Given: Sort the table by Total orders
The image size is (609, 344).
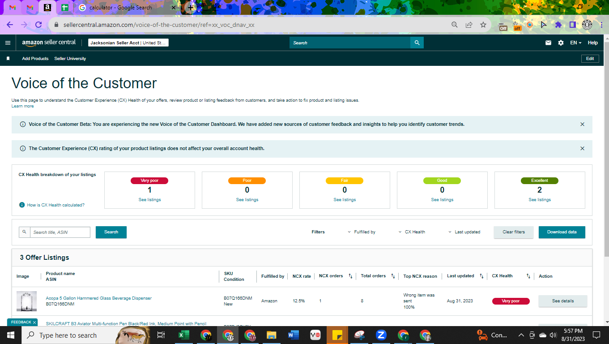Looking at the screenshot, I should pos(393,276).
